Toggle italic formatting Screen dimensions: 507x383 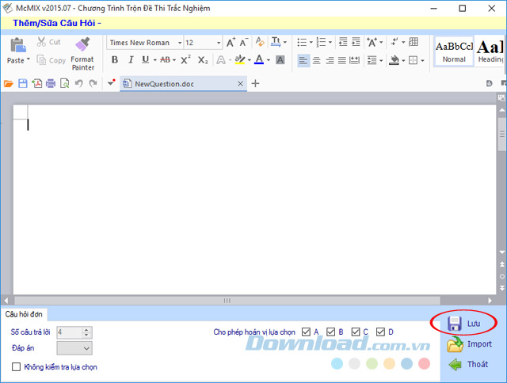129,60
